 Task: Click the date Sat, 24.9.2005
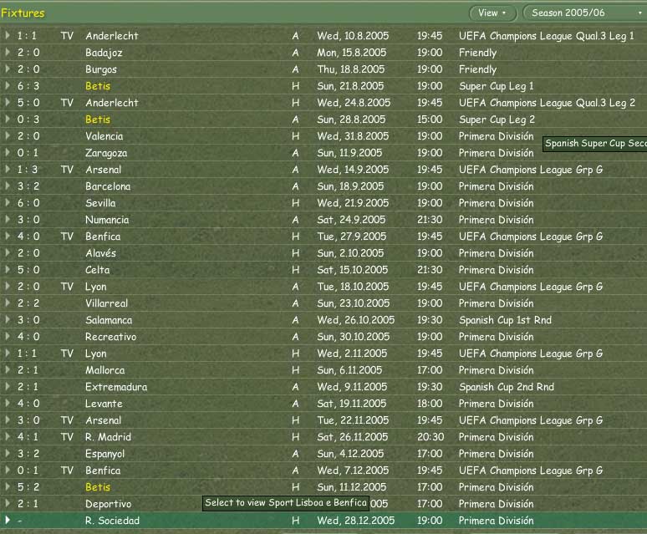351,220
